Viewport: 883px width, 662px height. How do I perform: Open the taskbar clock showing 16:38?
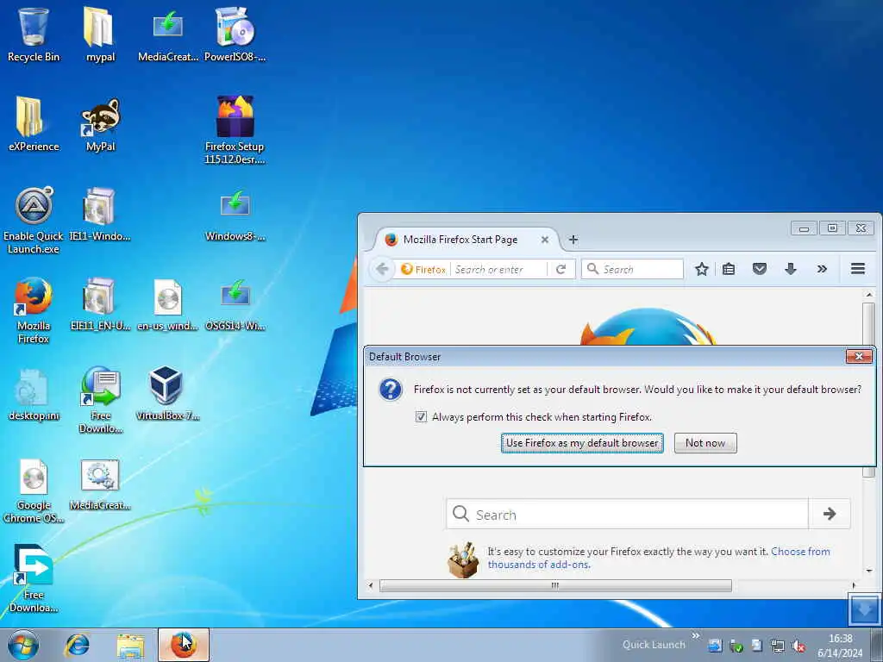(840, 646)
